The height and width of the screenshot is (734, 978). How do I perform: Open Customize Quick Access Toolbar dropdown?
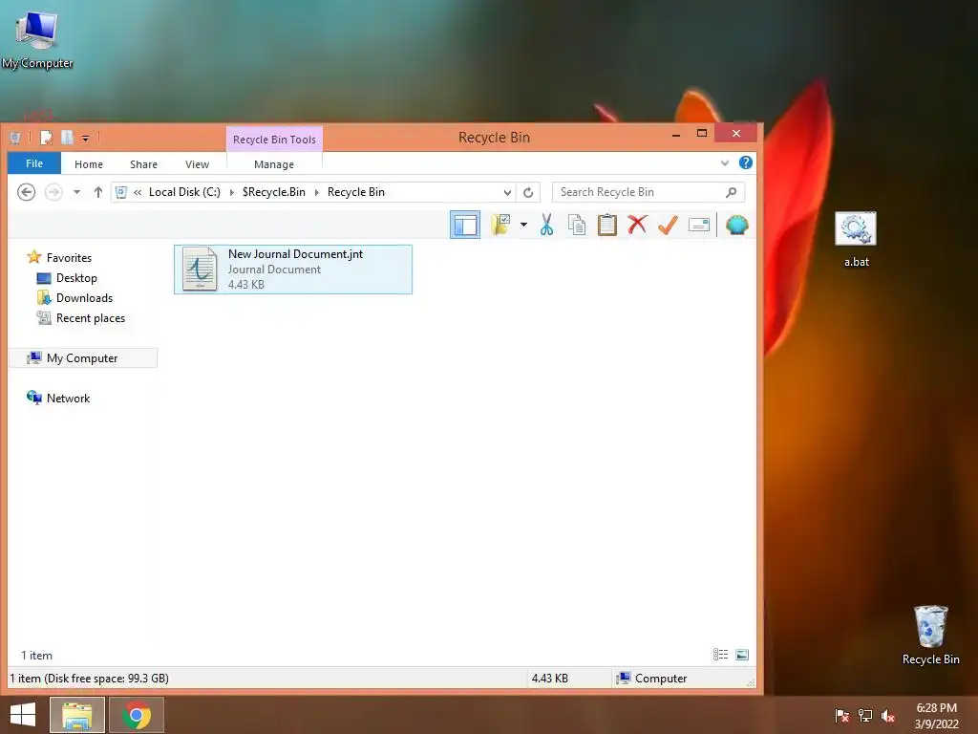pos(85,138)
